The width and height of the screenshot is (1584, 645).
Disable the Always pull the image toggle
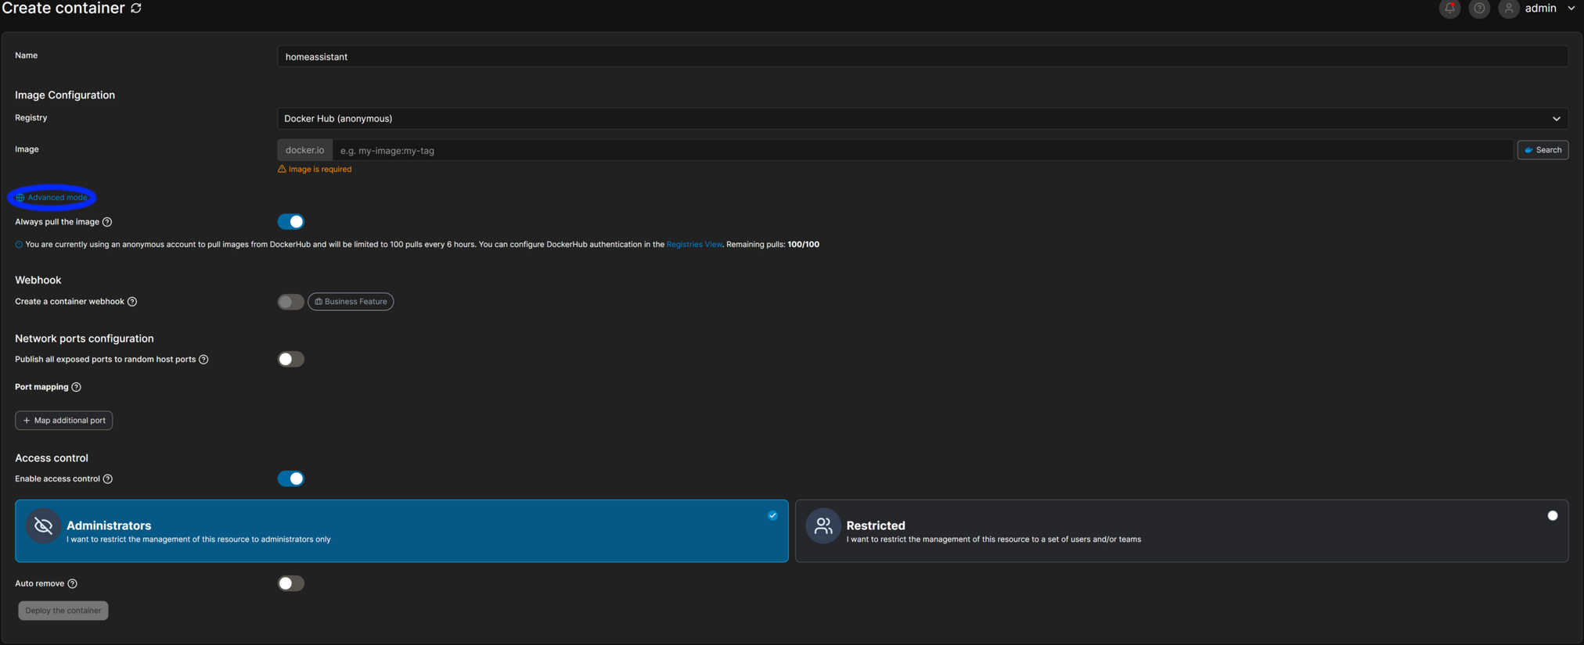pyautogui.click(x=290, y=222)
